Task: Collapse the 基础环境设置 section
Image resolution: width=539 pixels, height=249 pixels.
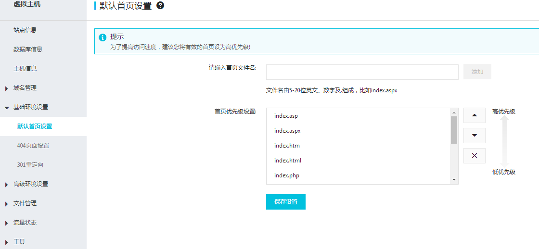Action: 30,107
